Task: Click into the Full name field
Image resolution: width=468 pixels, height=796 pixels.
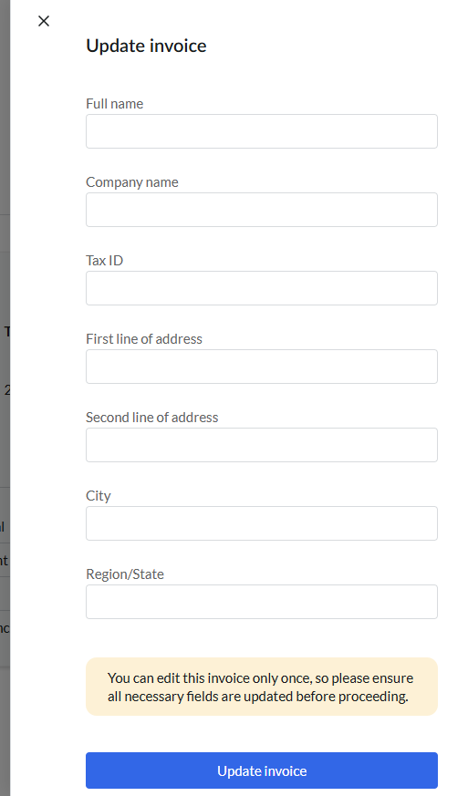Action: point(262,131)
